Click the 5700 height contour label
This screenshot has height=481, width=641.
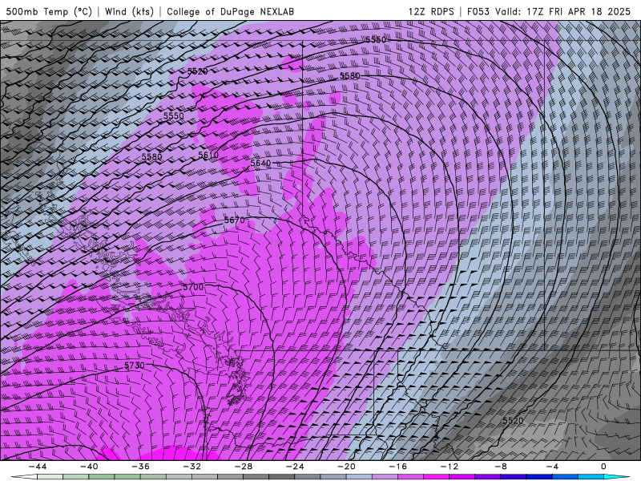[193, 287]
